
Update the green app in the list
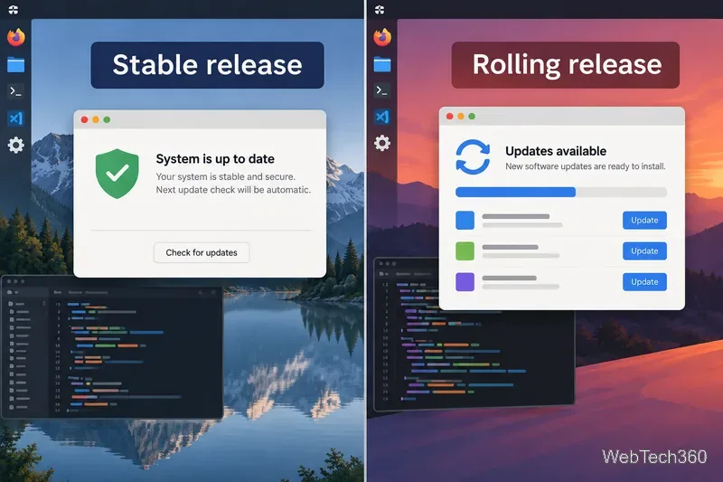pos(644,250)
